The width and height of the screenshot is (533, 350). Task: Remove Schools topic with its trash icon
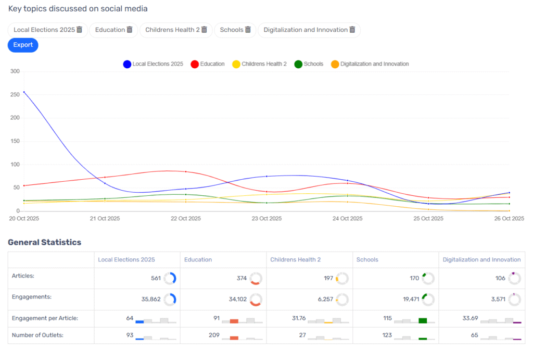248,30
